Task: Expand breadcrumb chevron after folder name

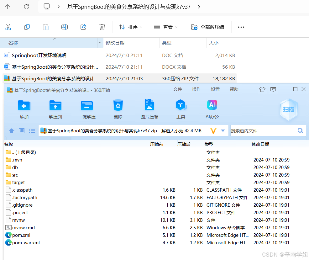Action: (x=199, y=7)
